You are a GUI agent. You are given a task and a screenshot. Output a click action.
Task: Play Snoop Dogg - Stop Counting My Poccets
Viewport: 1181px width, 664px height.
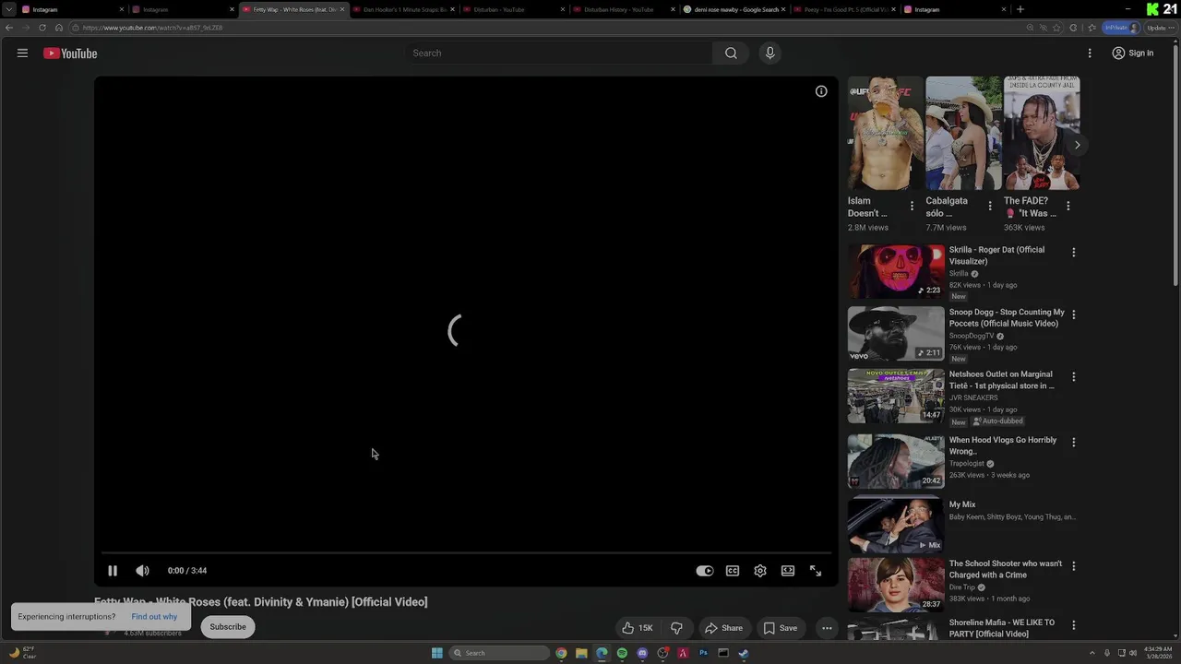click(x=896, y=333)
